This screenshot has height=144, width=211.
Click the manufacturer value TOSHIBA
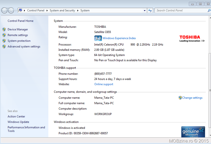click(x=100, y=27)
